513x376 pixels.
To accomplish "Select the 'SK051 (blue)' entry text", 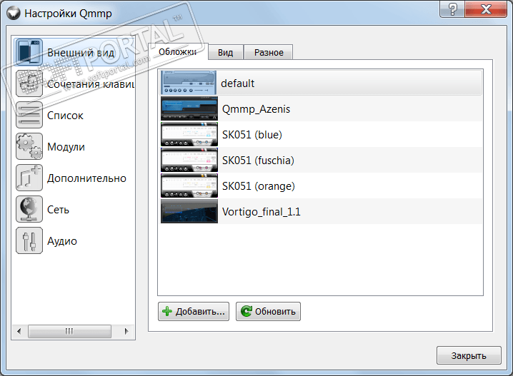I will 252,135.
